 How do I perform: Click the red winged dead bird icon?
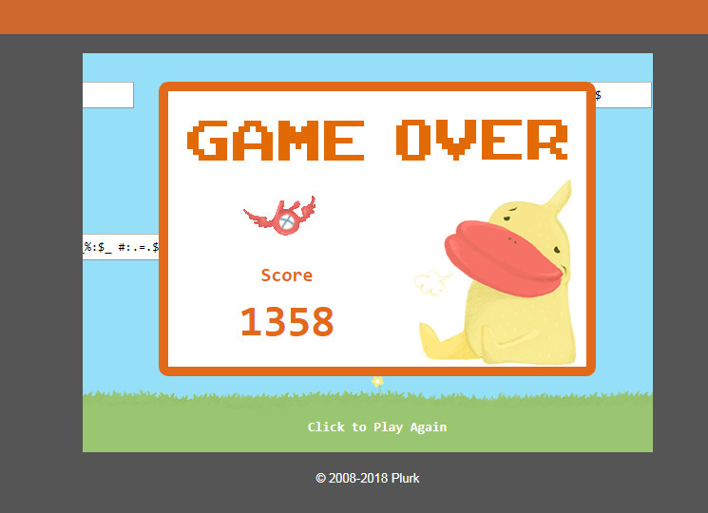280,216
